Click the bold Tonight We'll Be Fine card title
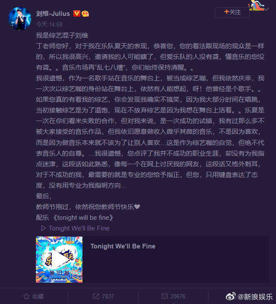The width and height of the screenshot is (276, 304). point(123,246)
